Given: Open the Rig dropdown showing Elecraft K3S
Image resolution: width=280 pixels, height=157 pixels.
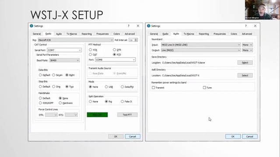Looking at the screenshot, I should 76,40.
